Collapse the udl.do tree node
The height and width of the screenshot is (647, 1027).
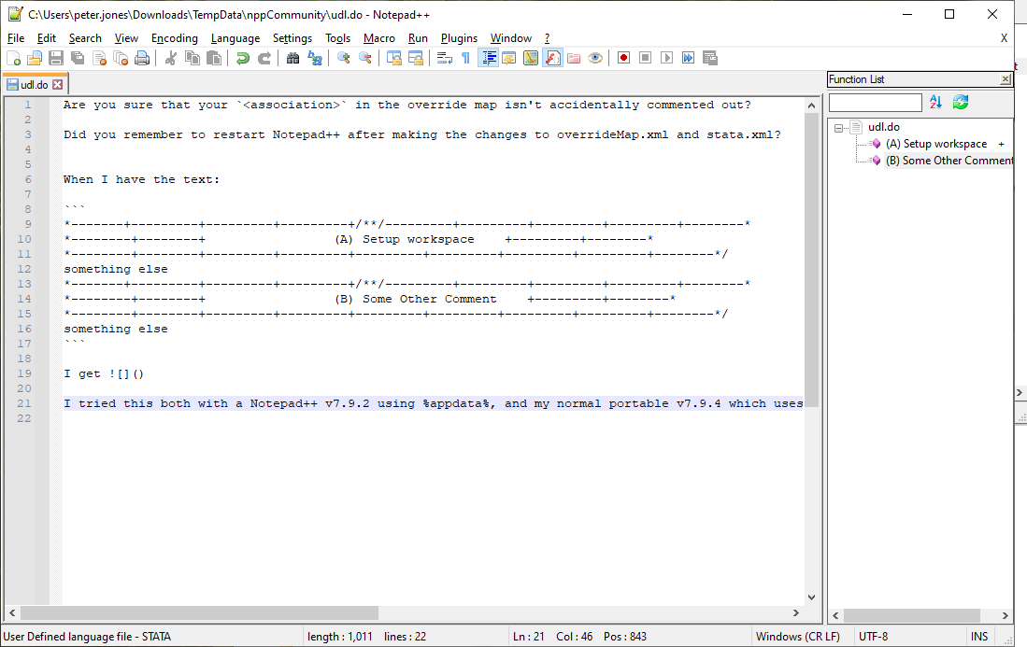(x=838, y=128)
